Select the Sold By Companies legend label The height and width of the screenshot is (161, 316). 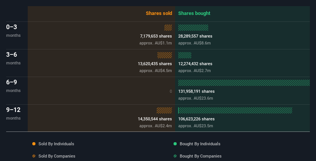click(x=57, y=156)
